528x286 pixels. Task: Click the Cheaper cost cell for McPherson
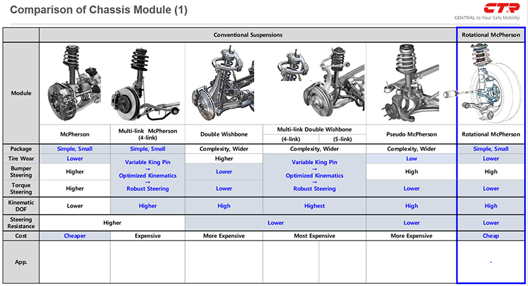(75, 235)
